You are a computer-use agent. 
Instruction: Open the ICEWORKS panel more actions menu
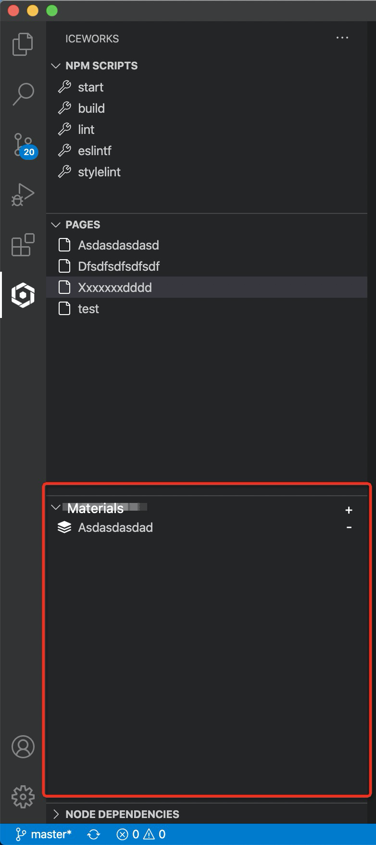coord(342,38)
